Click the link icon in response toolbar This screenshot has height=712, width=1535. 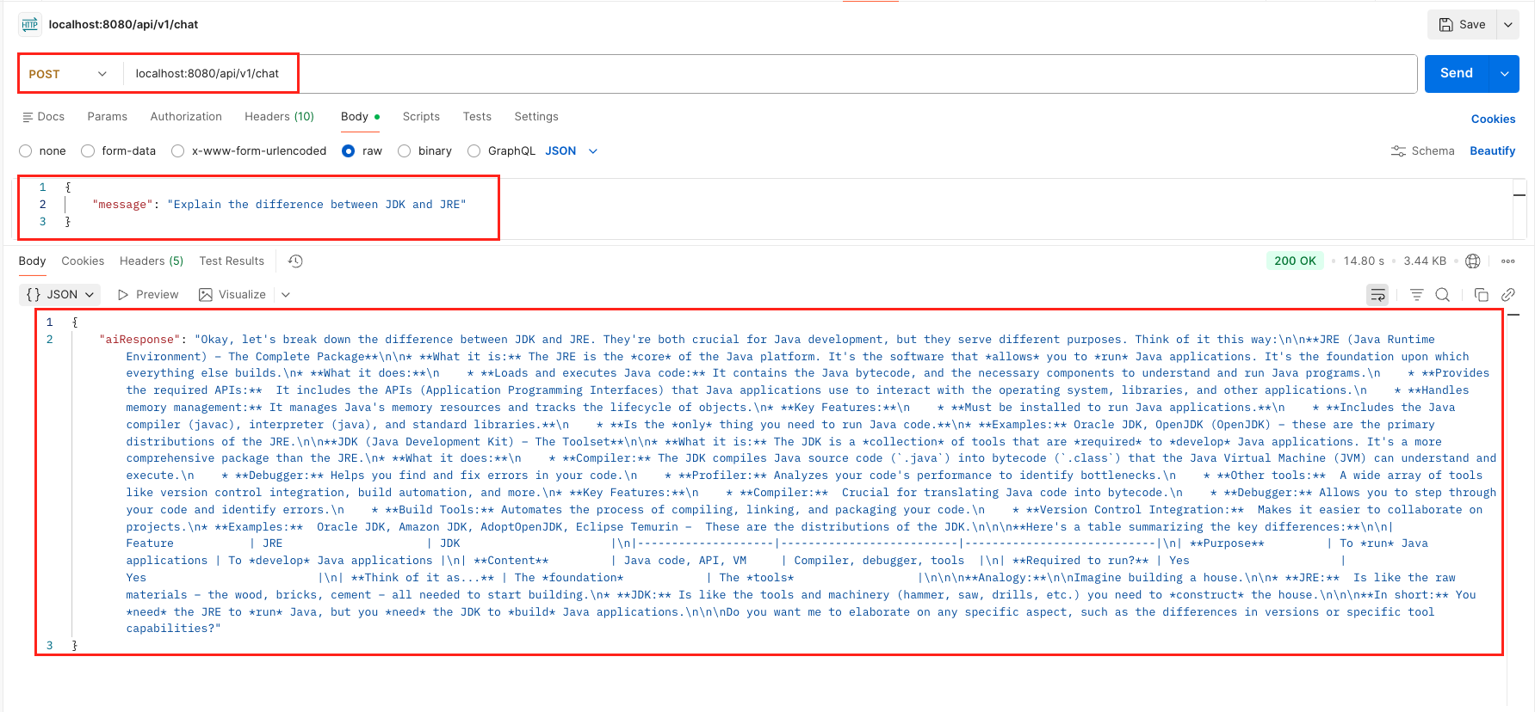coord(1507,295)
